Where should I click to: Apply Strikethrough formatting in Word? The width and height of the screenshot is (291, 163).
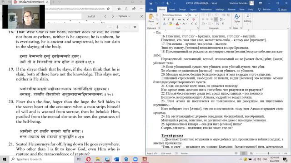(180, 19)
